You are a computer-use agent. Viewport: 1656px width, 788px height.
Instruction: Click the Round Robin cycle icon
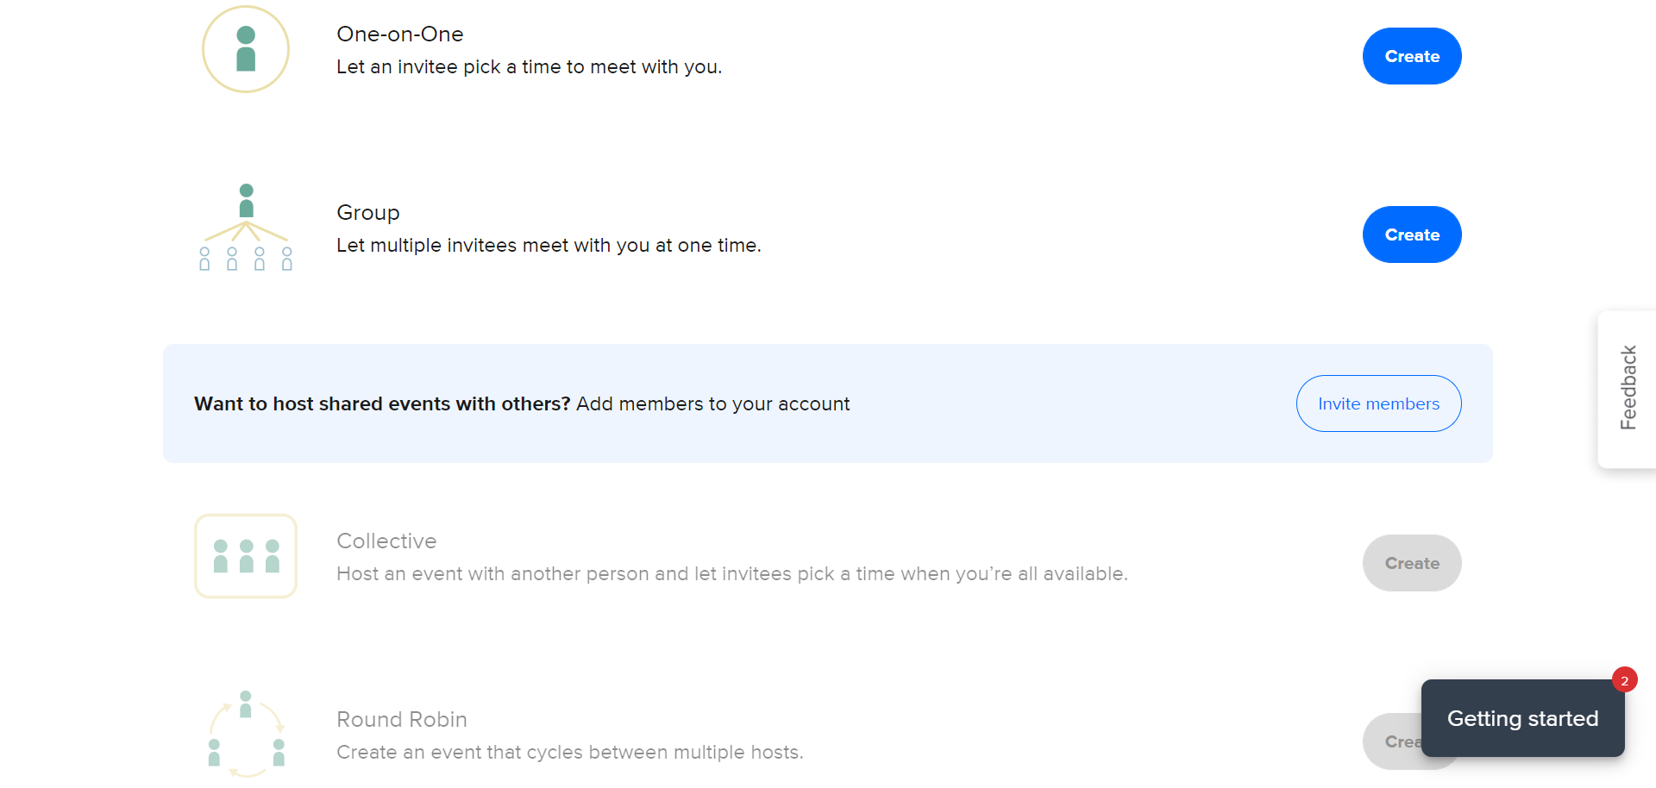coord(246,734)
